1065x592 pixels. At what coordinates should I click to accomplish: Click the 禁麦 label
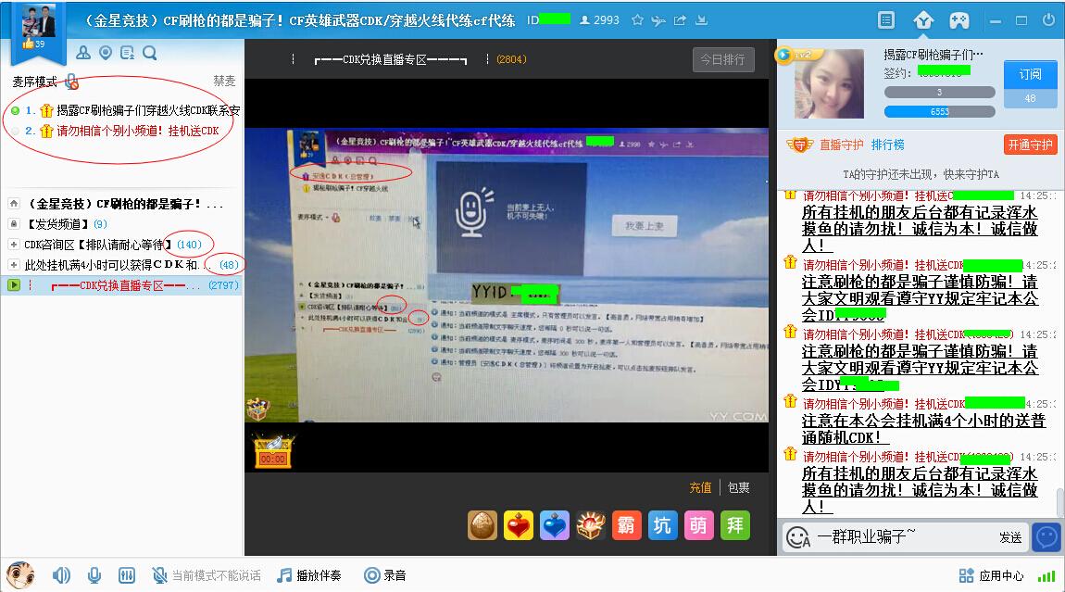tap(224, 81)
